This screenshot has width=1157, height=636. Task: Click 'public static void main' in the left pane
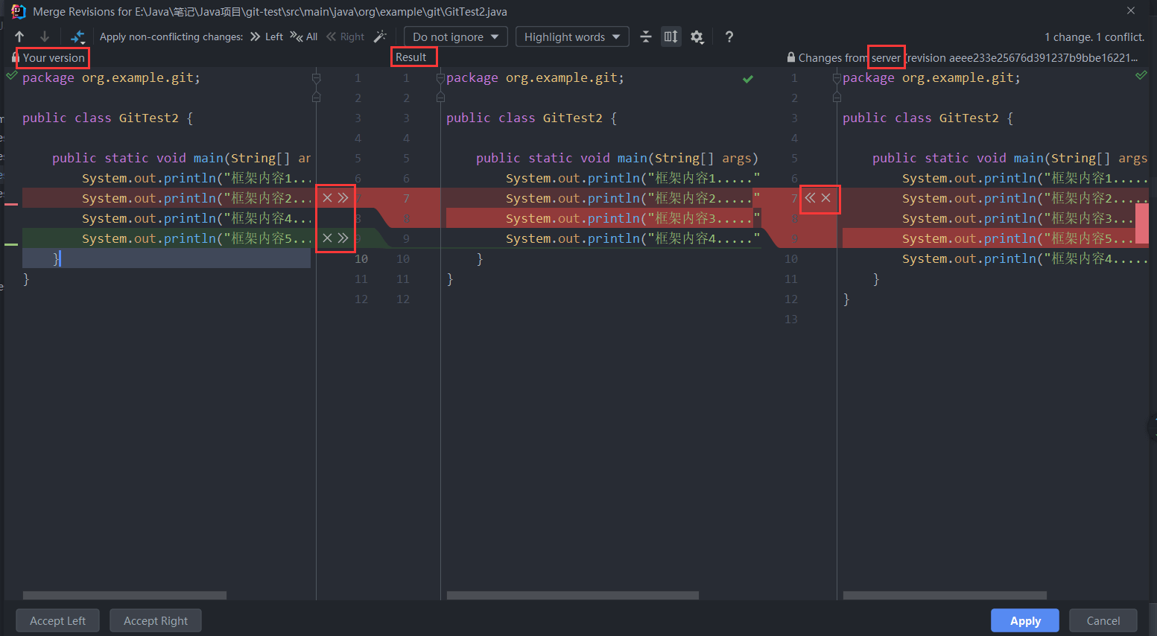[x=138, y=158]
